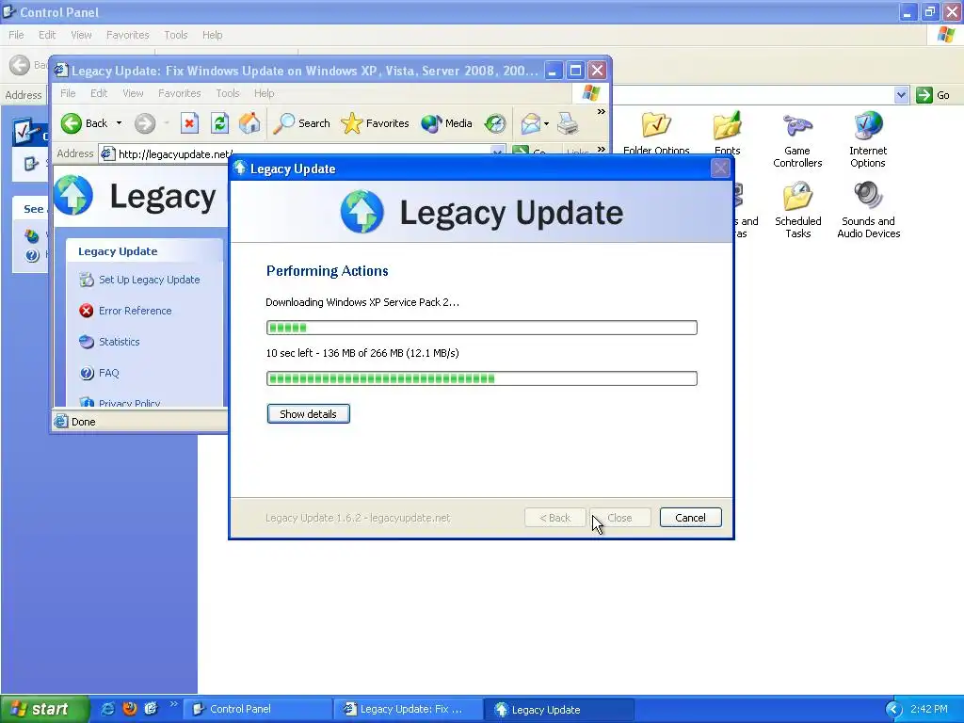Open the FAQ link in sidebar
This screenshot has width=964, height=723.
(109, 373)
